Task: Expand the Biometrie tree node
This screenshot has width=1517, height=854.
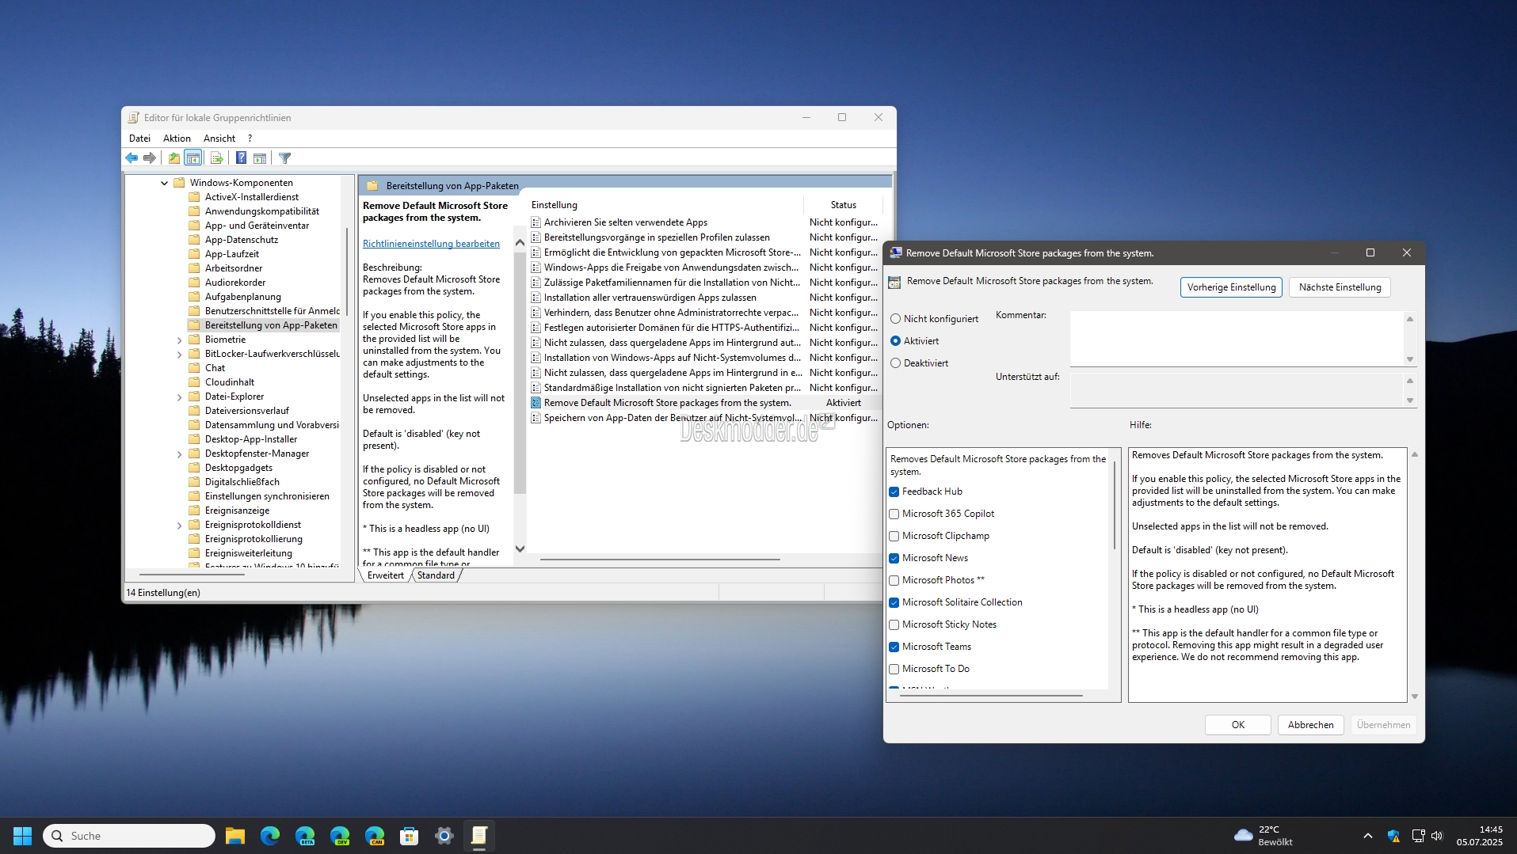Action: [x=179, y=340]
